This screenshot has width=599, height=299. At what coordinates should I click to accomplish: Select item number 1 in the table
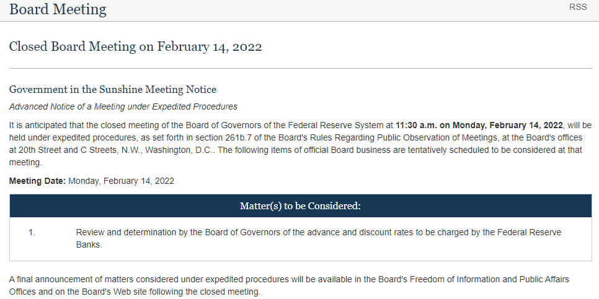point(32,232)
